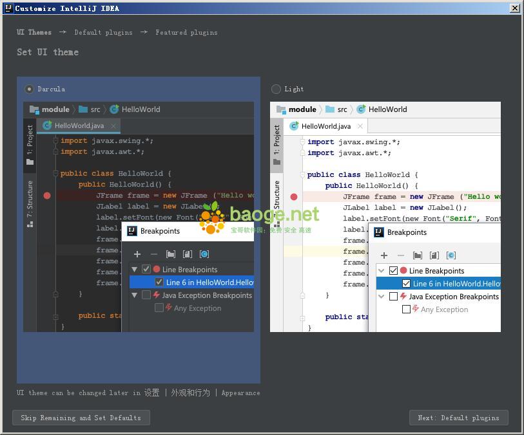Click the group breakpoints folder icon
Screen dimensions: 524x435
coord(171,254)
